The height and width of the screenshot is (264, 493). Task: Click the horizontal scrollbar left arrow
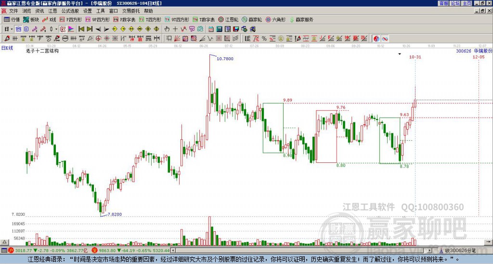173,251
